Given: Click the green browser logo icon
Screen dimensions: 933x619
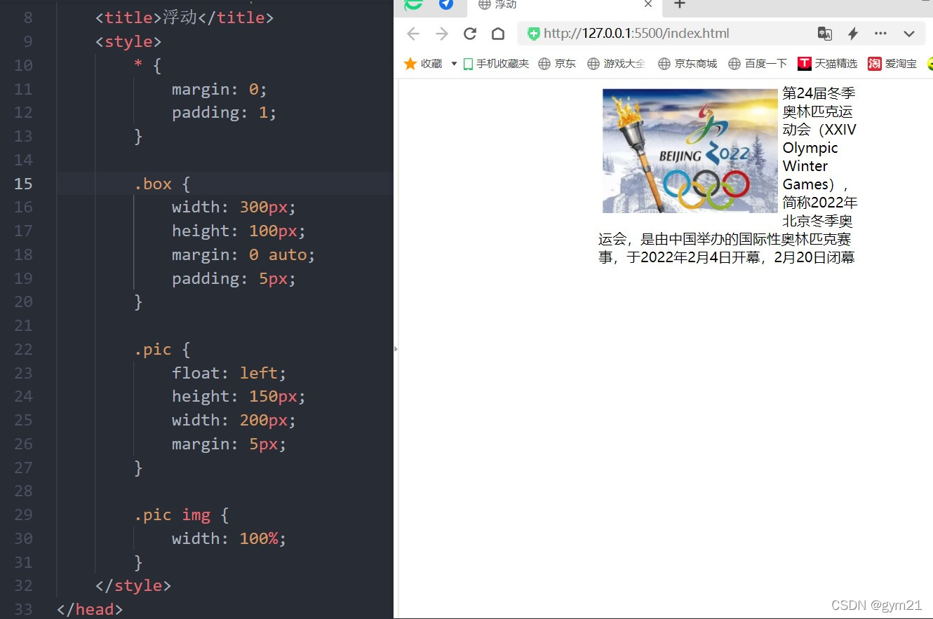Looking at the screenshot, I should pos(414,4).
